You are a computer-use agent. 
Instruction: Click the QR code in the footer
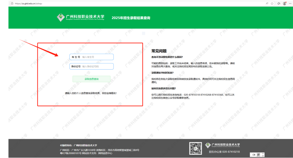195,148
